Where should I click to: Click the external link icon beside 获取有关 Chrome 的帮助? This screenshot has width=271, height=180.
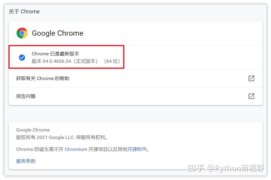pyautogui.click(x=251, y=78)
